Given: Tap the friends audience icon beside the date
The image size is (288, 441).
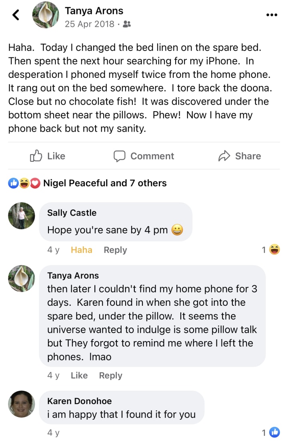Looking at the screenshot, I should [127, 24].
